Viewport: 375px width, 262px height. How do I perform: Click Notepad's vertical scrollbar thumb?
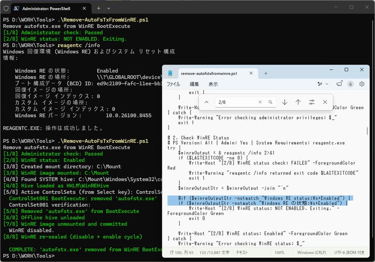(367, 131)
